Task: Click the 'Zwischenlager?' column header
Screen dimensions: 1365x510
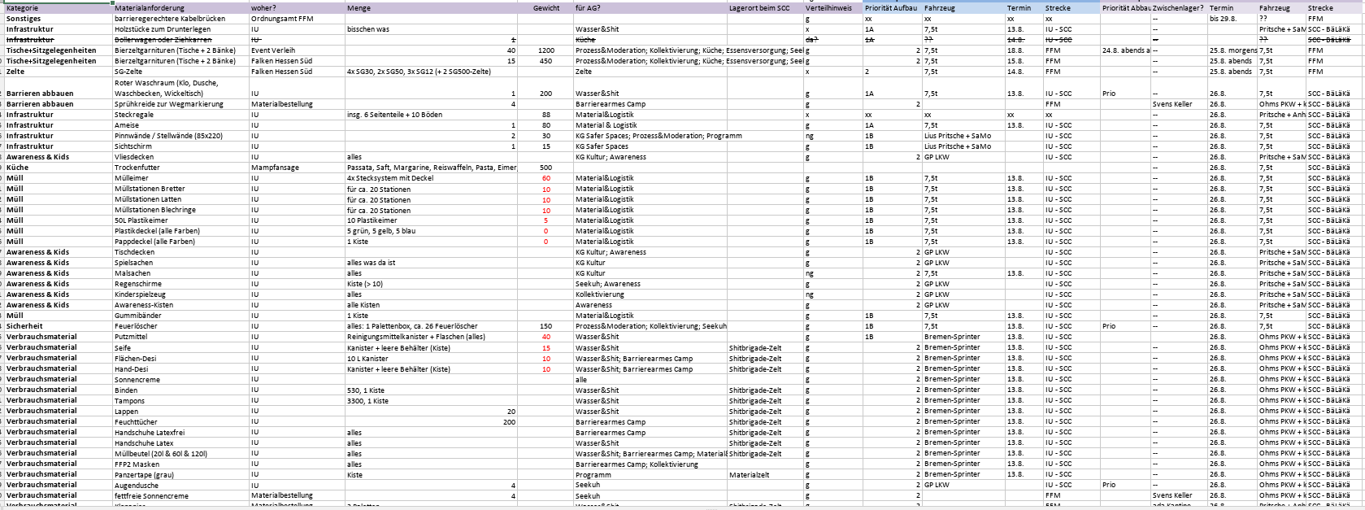Action: [x=1177, y=8]
